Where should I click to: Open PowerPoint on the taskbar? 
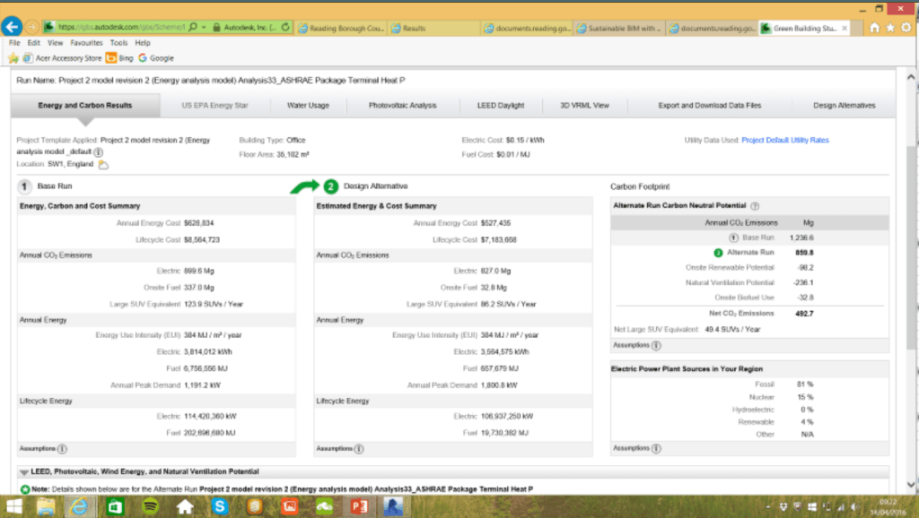(x=359, y=506)
